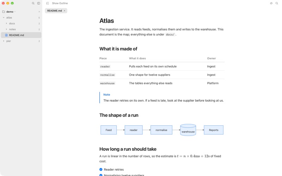Click the Owner column header

pyautogui.click(x=211, y=58)
